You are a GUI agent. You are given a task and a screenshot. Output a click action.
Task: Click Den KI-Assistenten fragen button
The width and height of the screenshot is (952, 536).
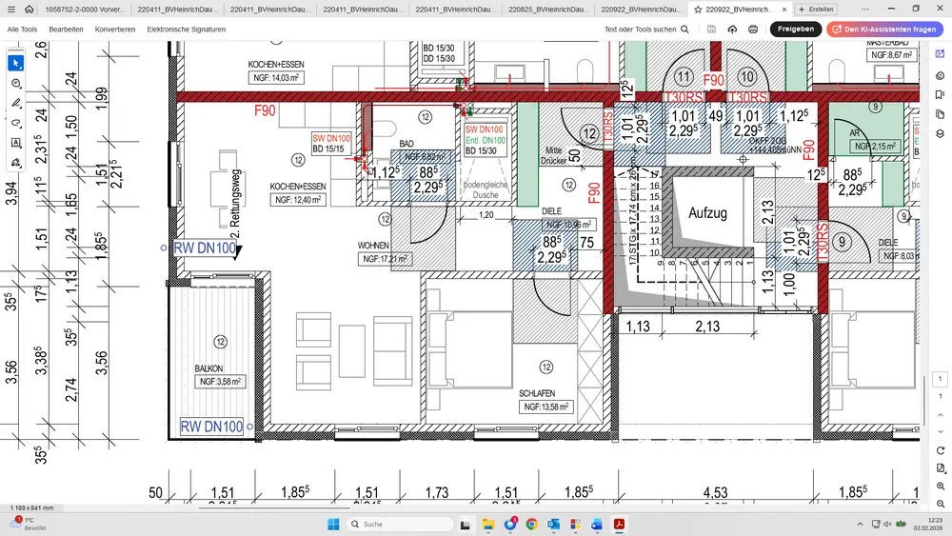click(884, 30)
